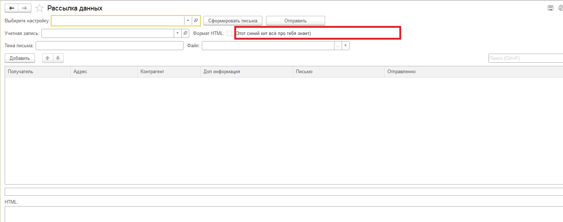
Task: Add form to favorites with star icon
Action: 40,8
